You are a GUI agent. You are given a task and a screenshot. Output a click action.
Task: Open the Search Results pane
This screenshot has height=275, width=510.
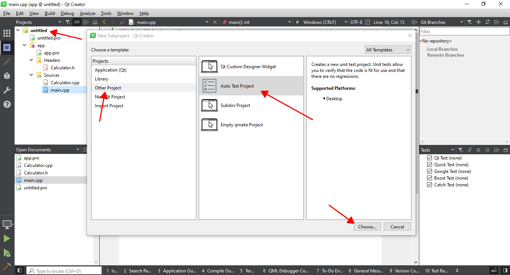coord(137,271)
